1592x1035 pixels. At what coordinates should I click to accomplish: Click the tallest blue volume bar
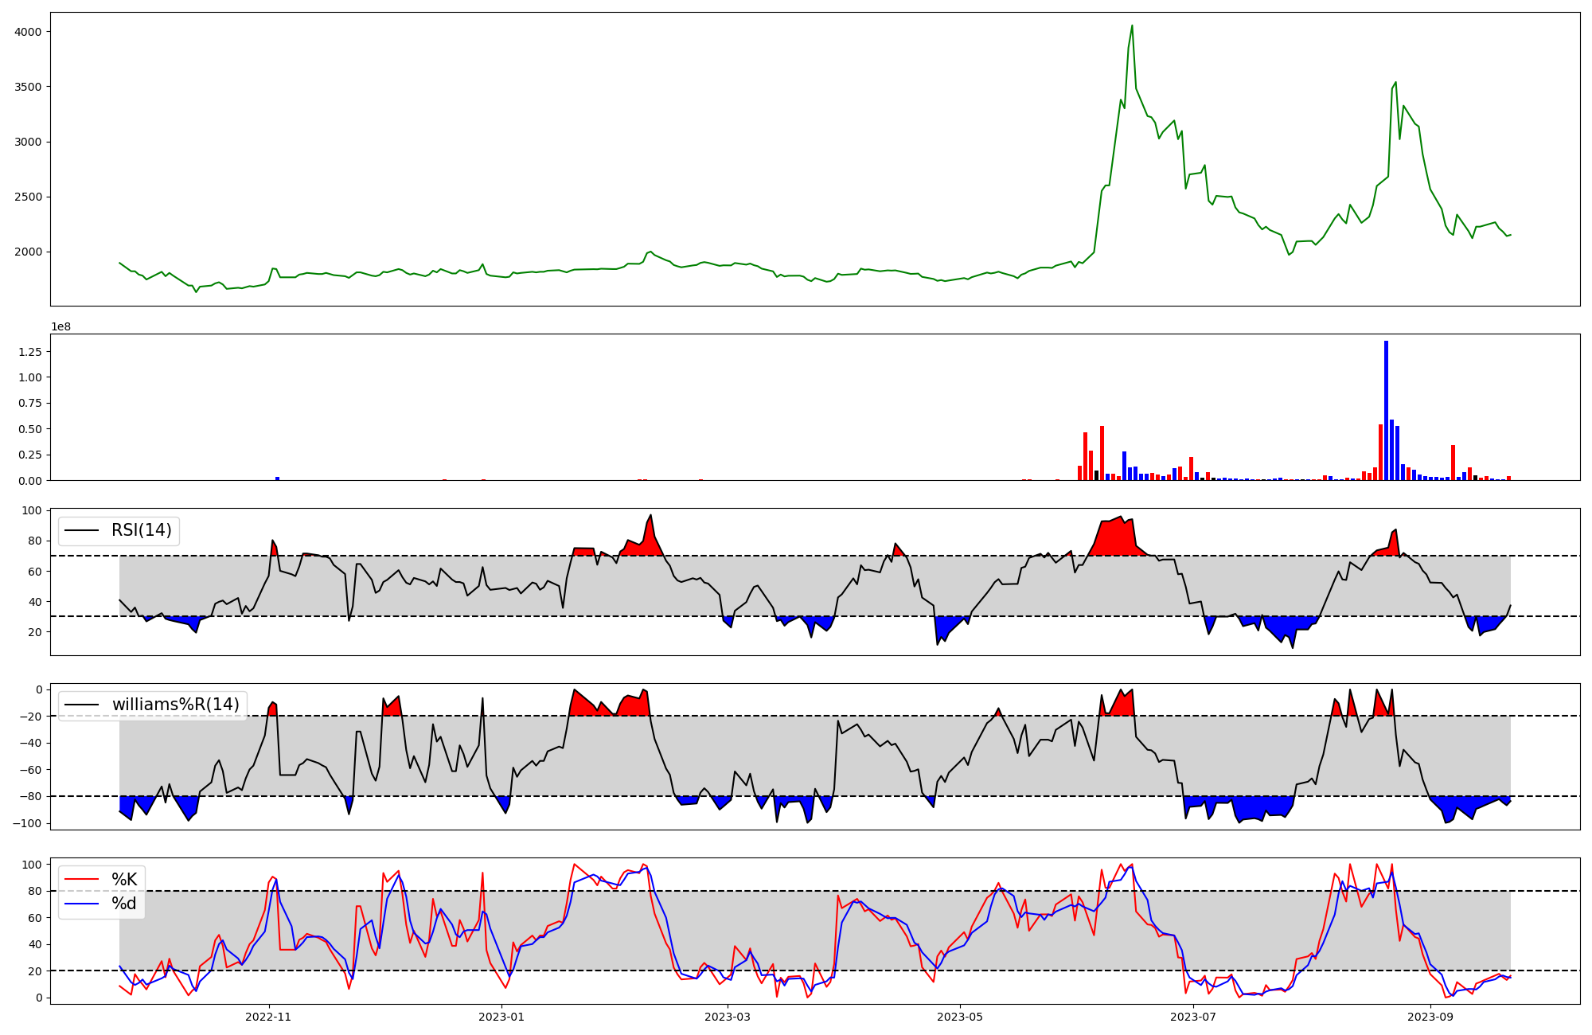pos(1386,410)
